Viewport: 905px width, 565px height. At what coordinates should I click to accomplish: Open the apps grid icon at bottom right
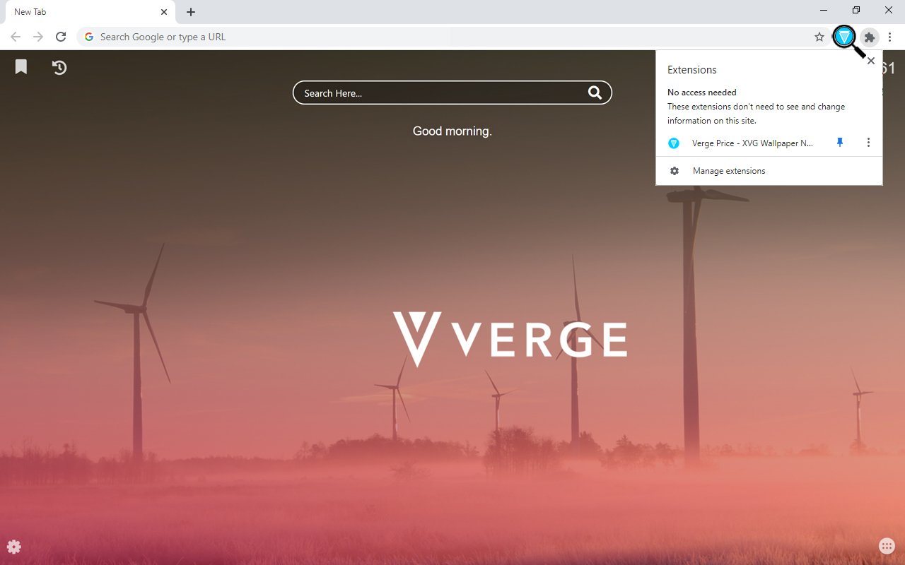coord(887,546)
